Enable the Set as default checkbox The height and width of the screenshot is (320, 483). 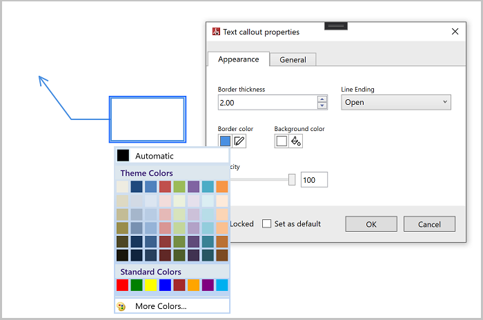point(267,224)
